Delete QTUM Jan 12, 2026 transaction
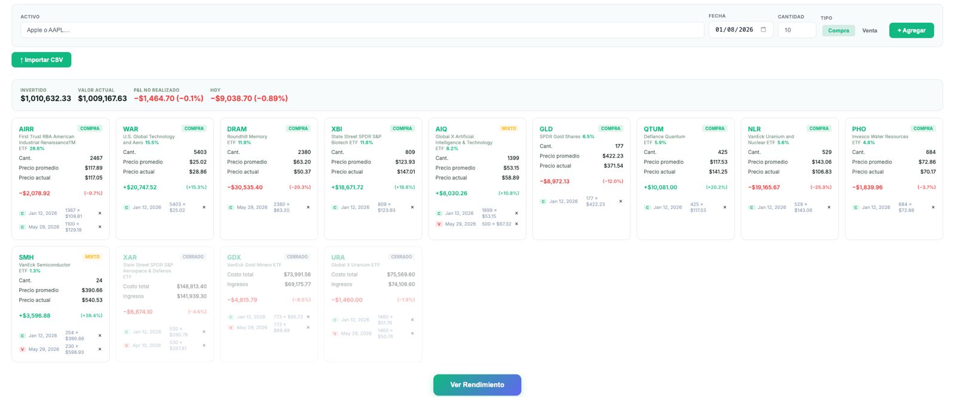The width and height of the screenshot is (956, 397). [725, 207]
